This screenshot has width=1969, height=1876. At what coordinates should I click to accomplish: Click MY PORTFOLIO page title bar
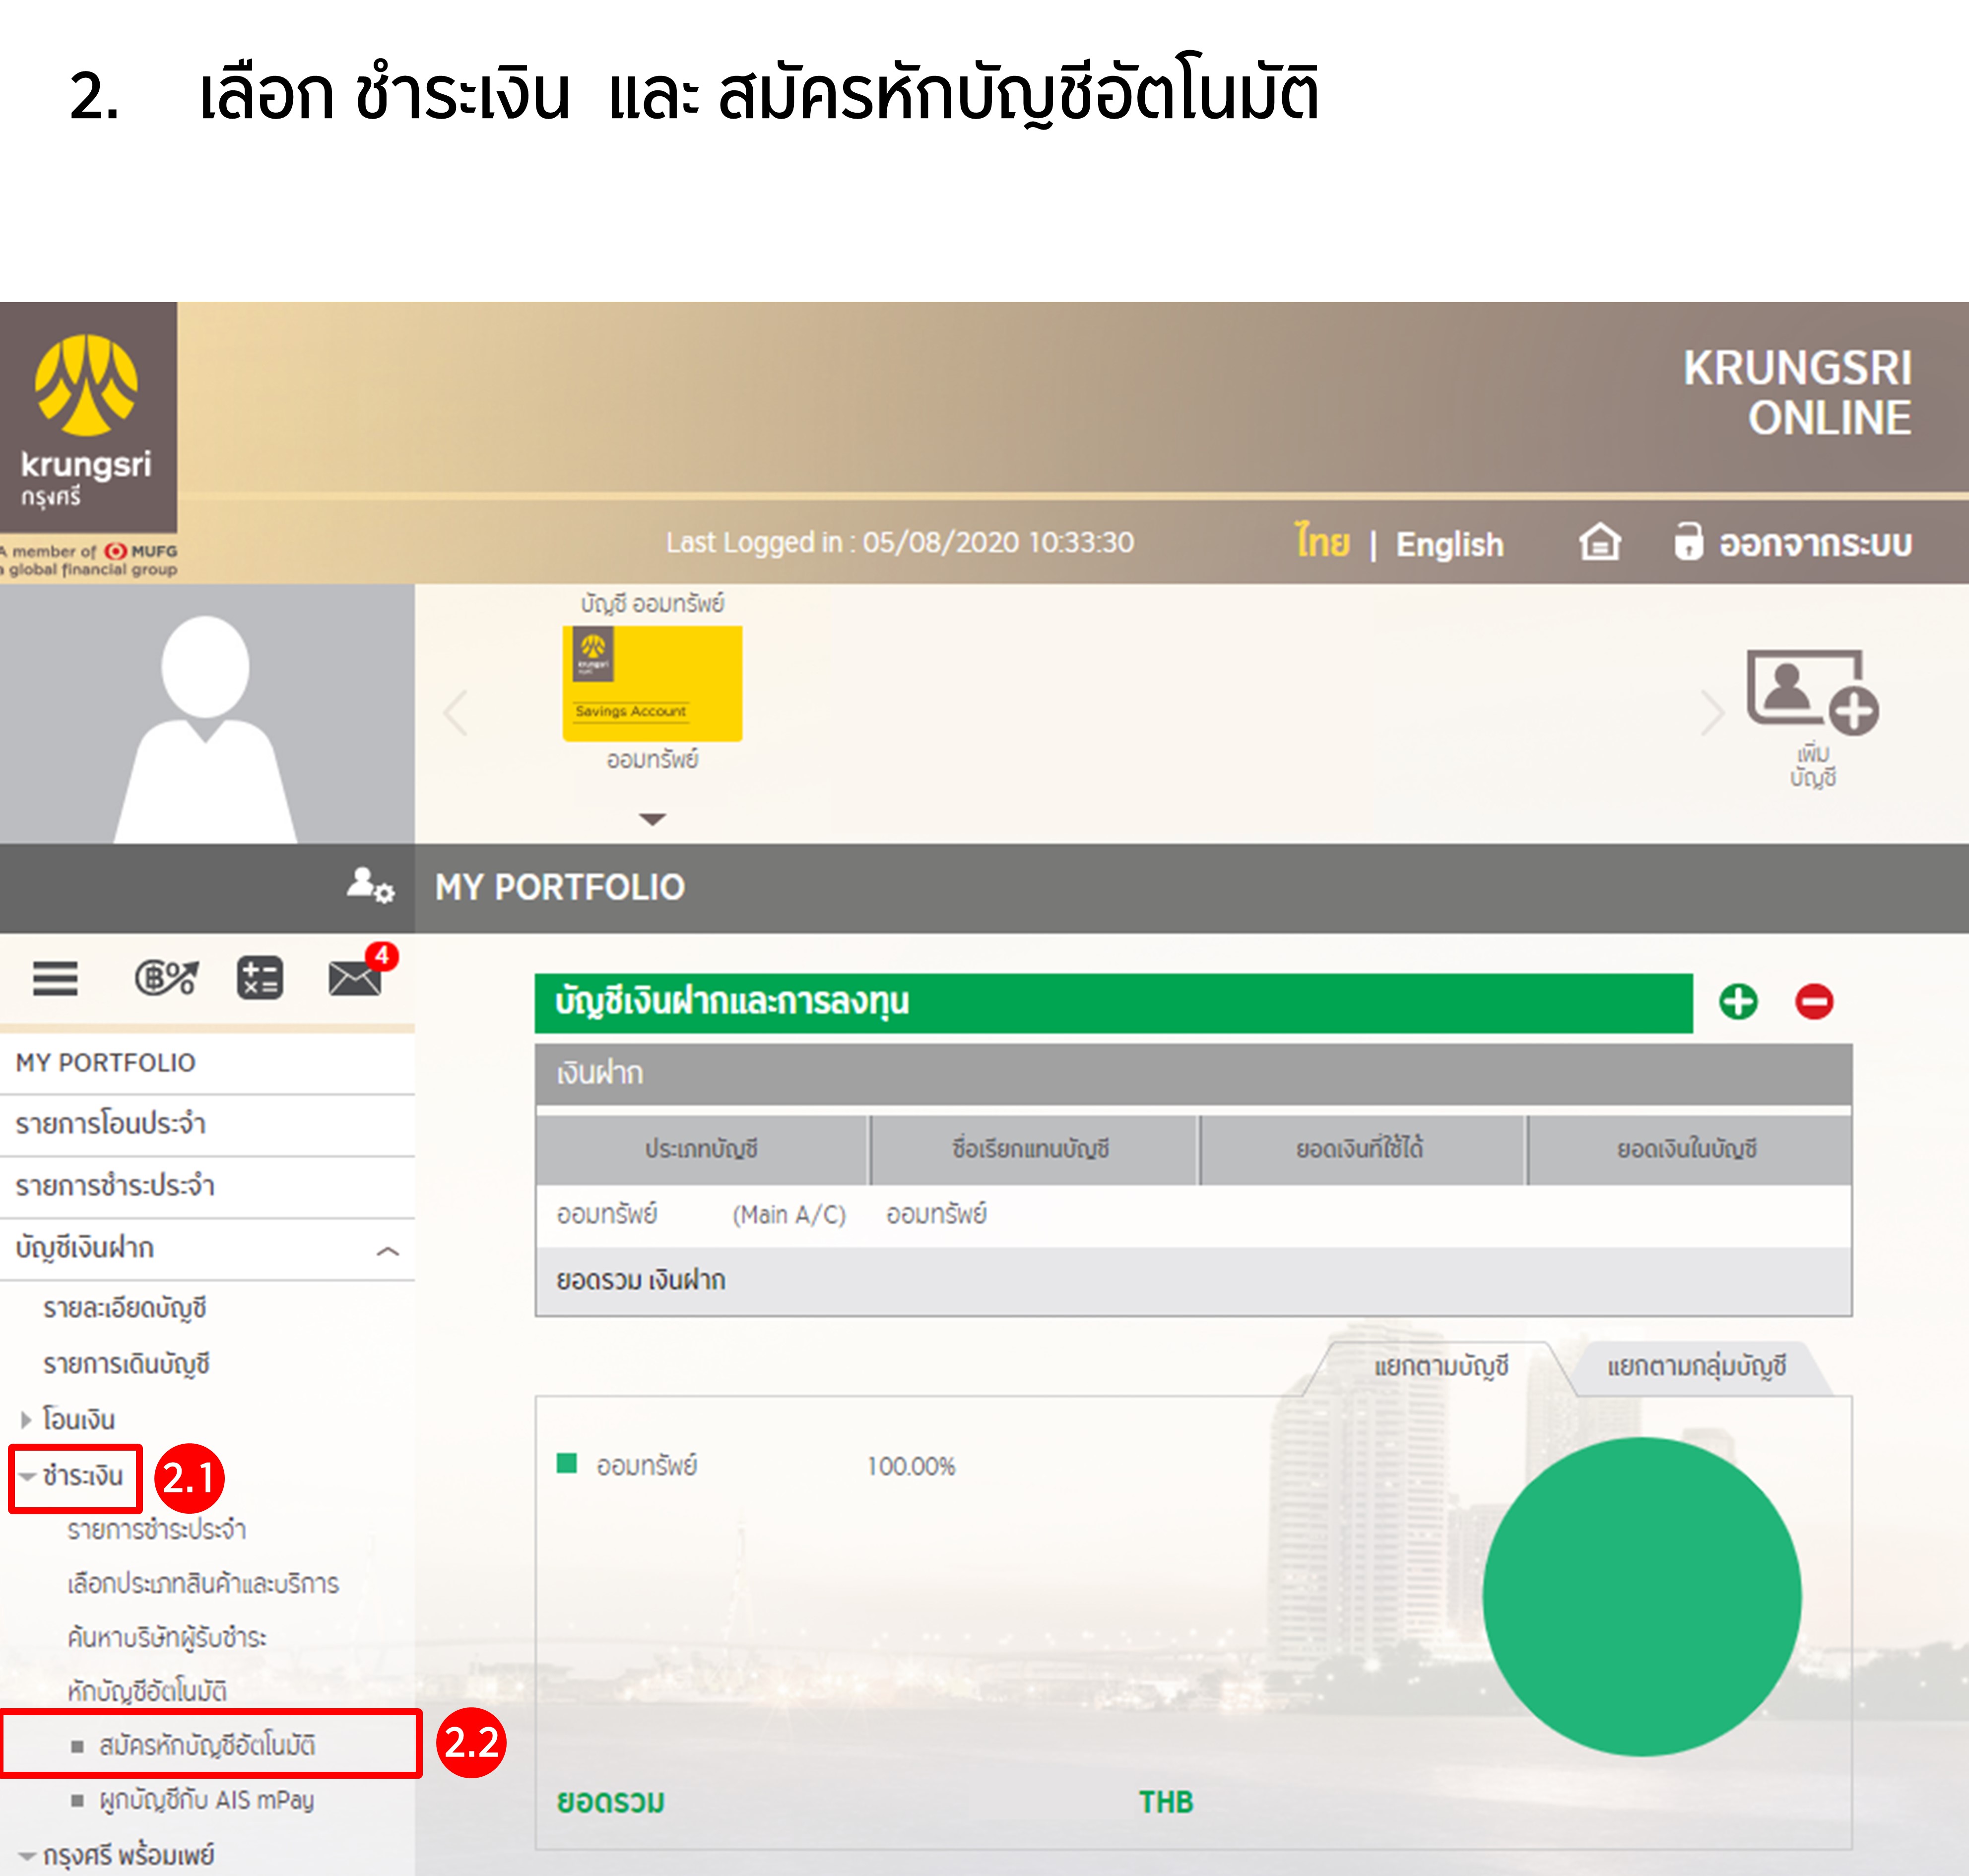pos(1191,888)
